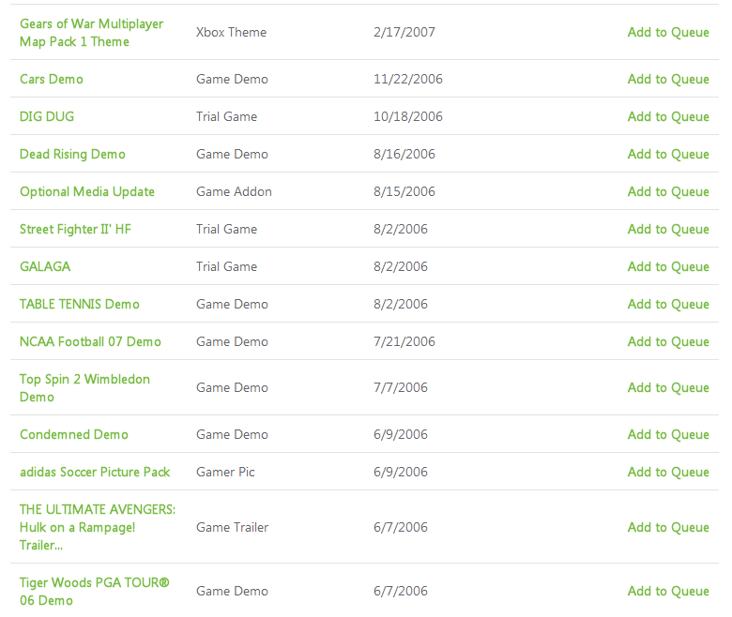Add adidas Soccer Picture Pack to queue
Screen dimensions: 732x617
[668, 472]
